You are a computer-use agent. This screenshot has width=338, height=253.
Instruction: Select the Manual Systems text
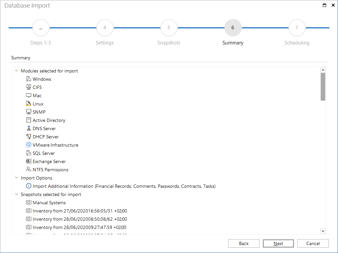pos(49,203)
